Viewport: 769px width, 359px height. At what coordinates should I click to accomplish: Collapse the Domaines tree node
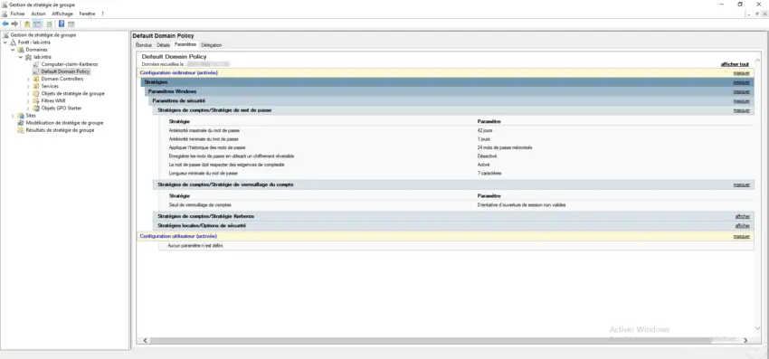[13, 50]
